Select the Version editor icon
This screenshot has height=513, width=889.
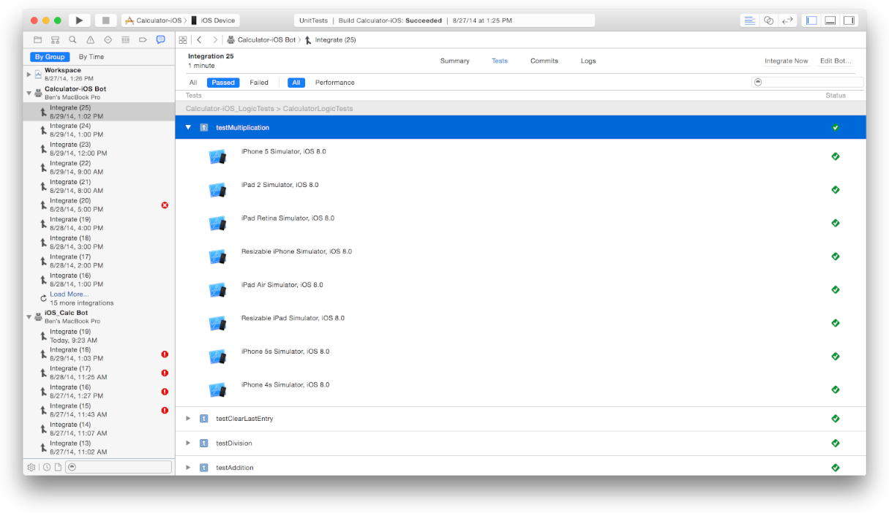[x=787, y=20]
